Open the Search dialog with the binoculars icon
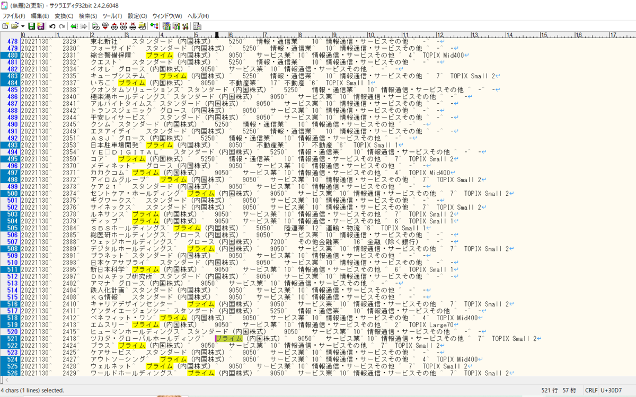Image resolution: width=636 pixels, height=397 pixels. 96,26
